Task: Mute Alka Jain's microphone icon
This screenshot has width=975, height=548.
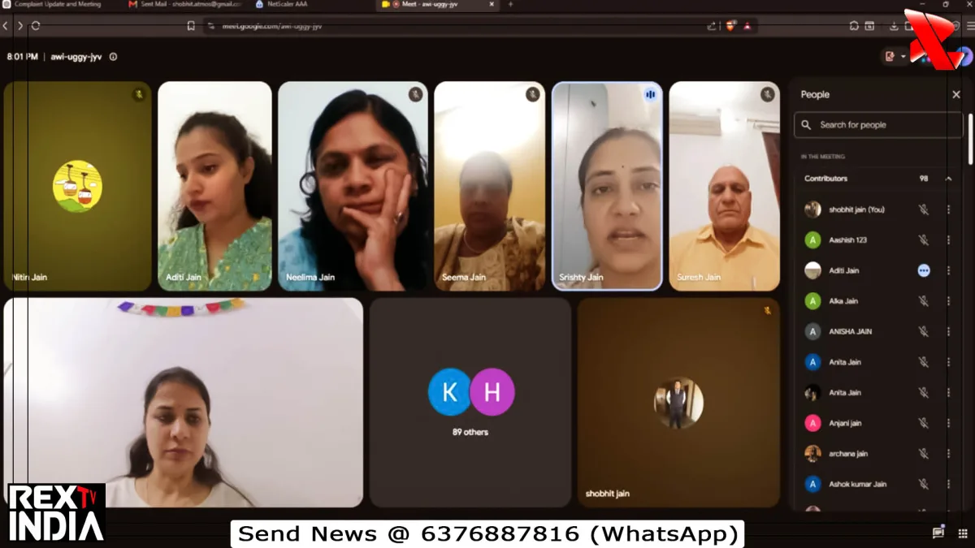Action: [923, 301]
